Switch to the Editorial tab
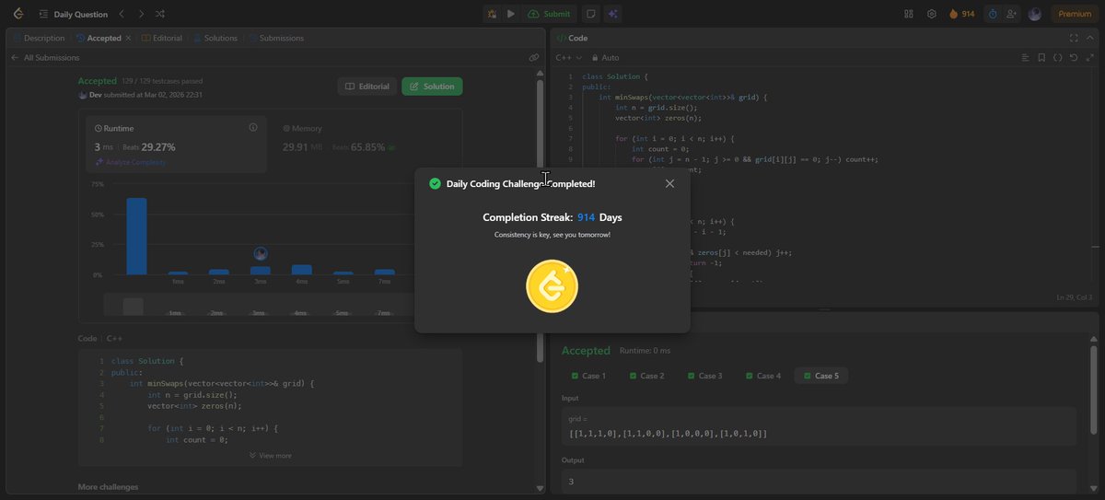 pyautogui.click(x=161, y=38)
